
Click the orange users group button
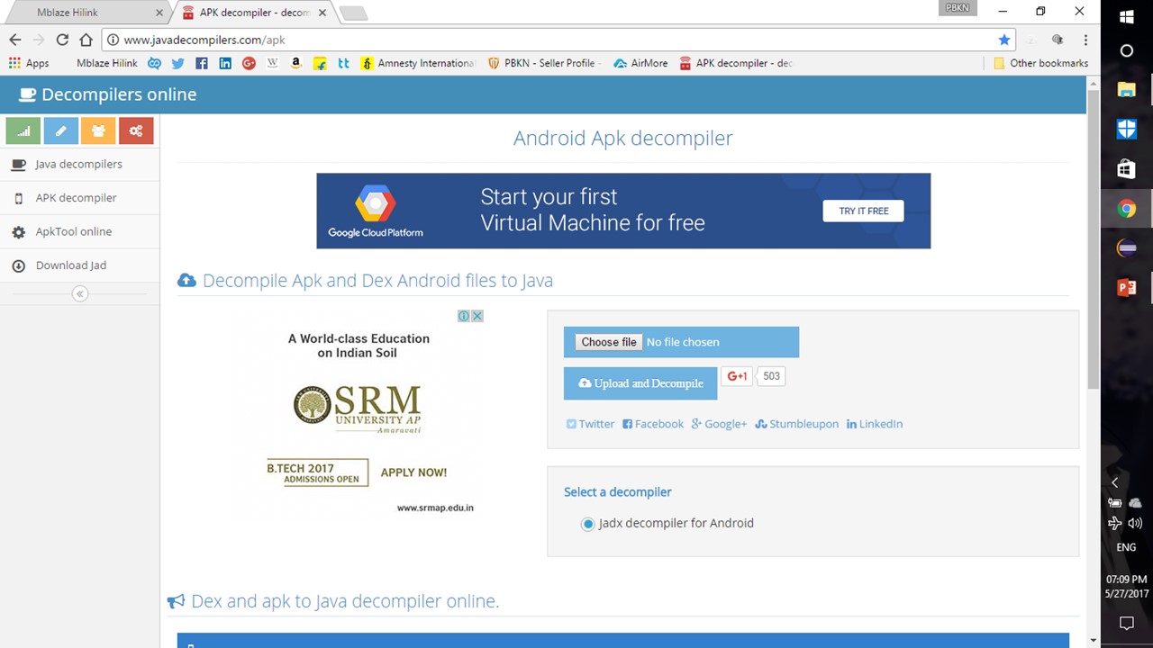coord(98,130)
